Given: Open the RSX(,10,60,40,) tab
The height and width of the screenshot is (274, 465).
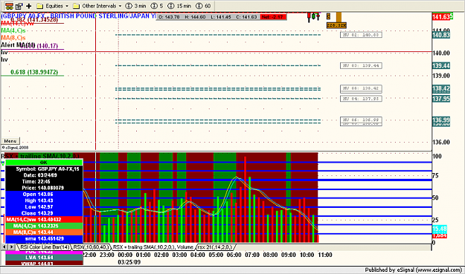Looking at the screenshot, I should pyautogui.click(x=91, y=247).
